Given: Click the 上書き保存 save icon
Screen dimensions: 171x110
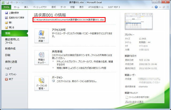Looking at the screenshot, I should [x=6, y=13].
